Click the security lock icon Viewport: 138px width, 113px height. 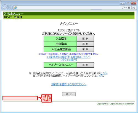(129, 7)
